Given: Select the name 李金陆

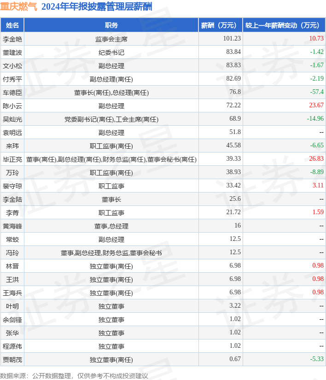Looking at the screenshot, I should (12, 199).
